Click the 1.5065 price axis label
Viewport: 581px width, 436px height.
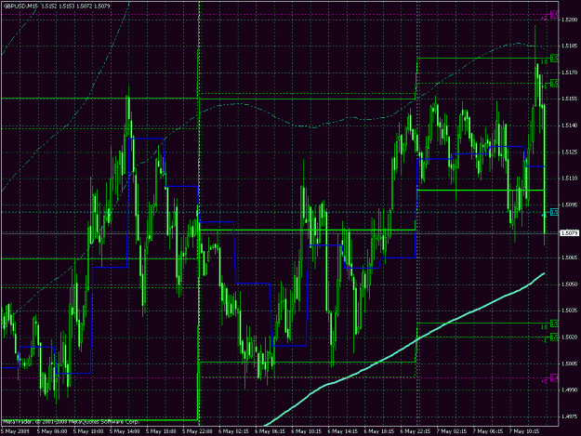click(x=570, y=258)
